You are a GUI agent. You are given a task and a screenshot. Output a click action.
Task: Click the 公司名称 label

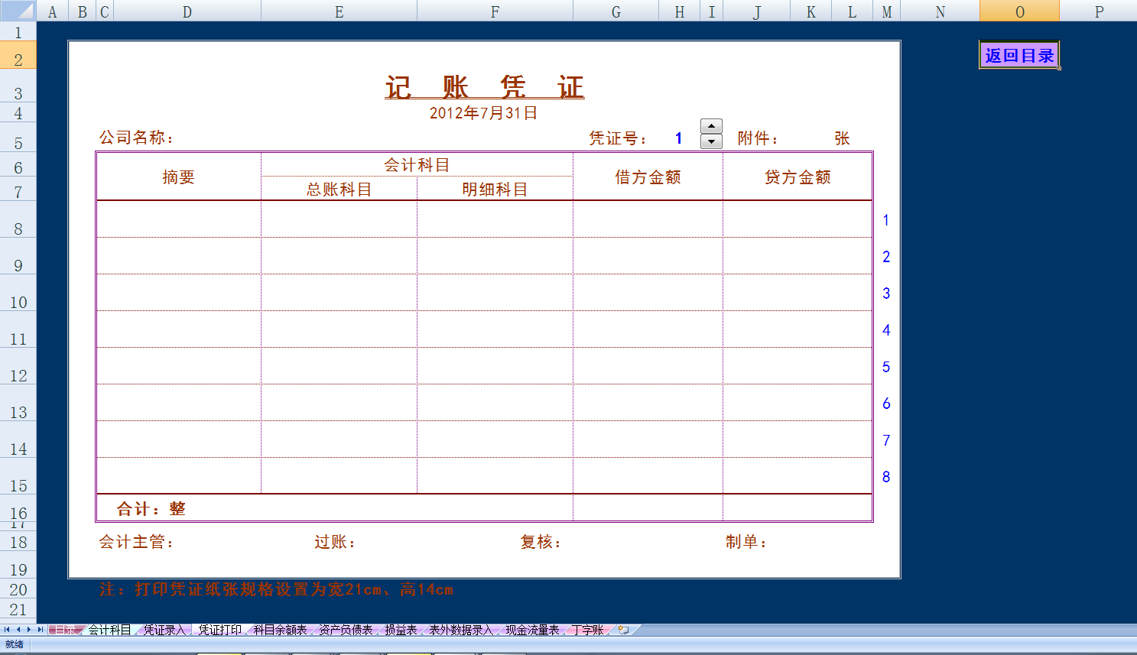137,138
